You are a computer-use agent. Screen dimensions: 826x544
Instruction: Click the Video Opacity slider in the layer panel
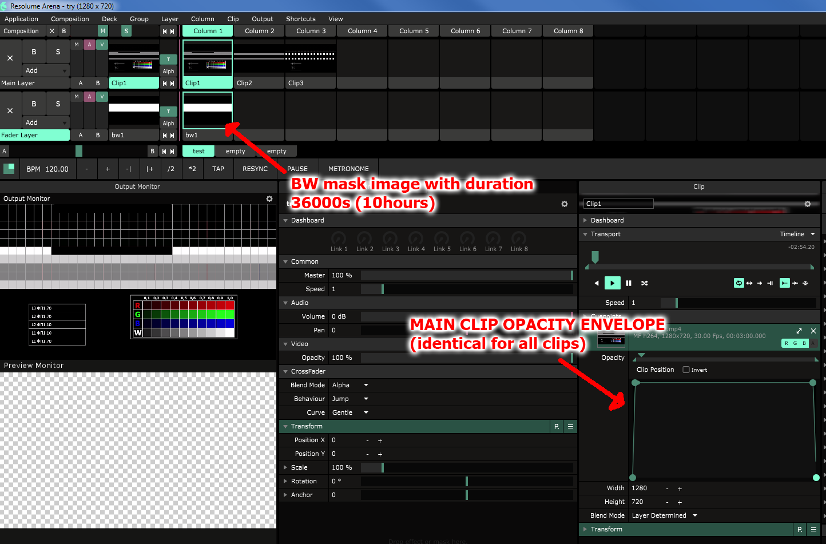pyautogui.click(x=466, y=358)
